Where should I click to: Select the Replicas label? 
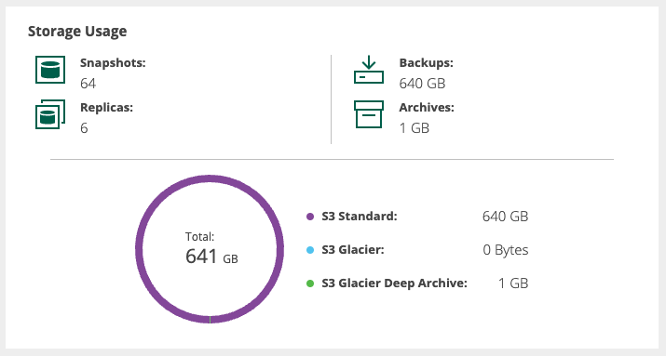click(106, 107)
